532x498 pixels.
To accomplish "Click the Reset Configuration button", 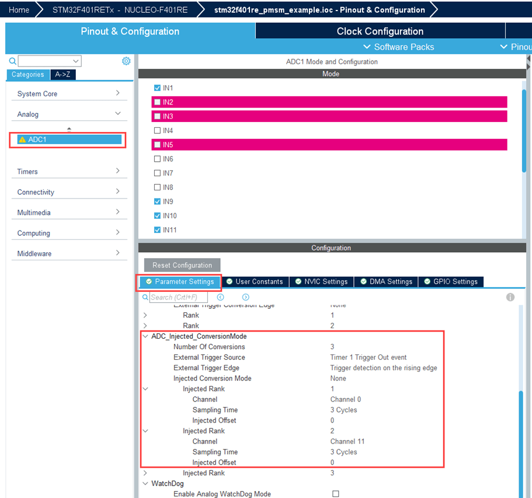I will click(182, 265).
